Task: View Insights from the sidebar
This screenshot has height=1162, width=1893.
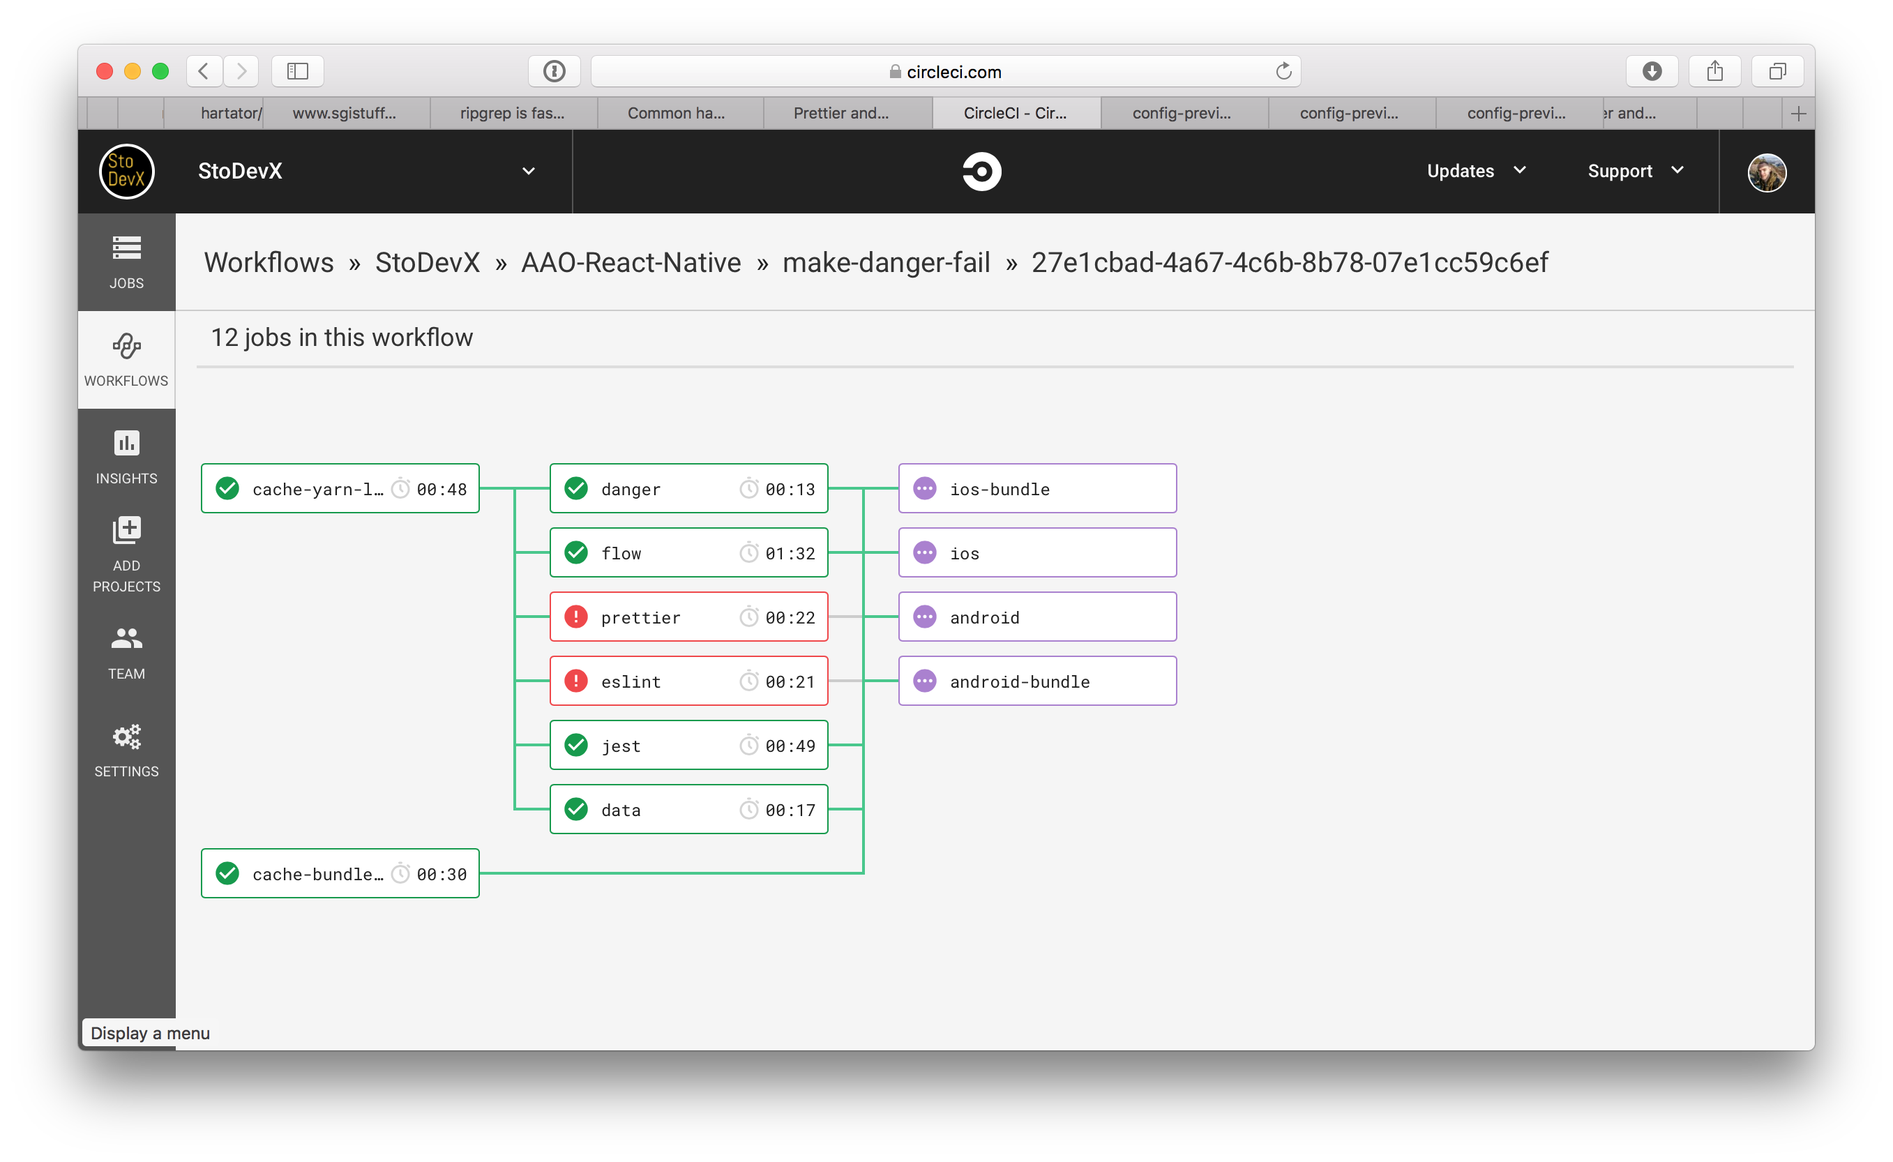Action: [126, 456]
